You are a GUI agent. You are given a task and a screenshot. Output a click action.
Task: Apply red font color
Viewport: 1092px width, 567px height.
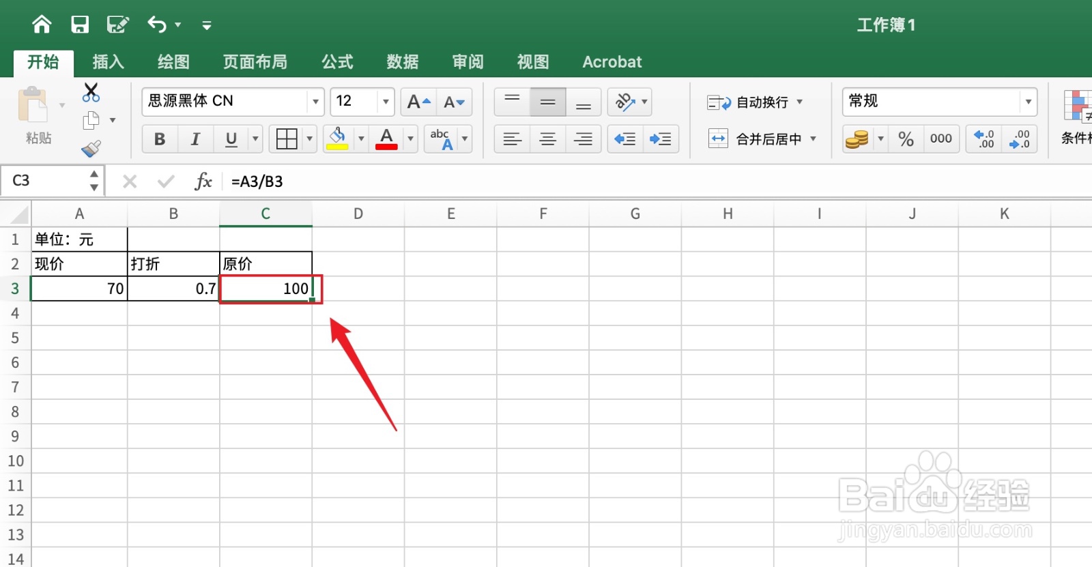386,139
